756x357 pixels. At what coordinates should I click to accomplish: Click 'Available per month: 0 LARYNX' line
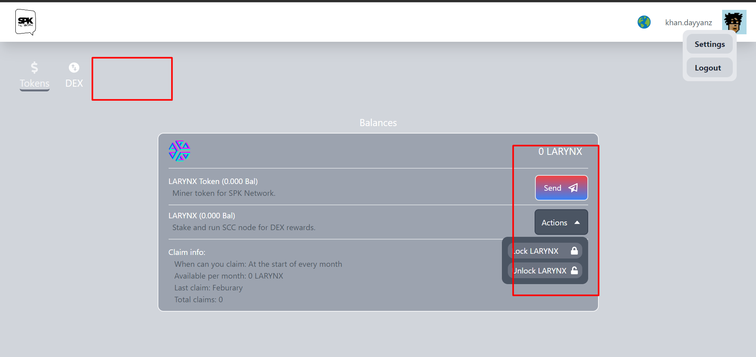coord(229,276)
